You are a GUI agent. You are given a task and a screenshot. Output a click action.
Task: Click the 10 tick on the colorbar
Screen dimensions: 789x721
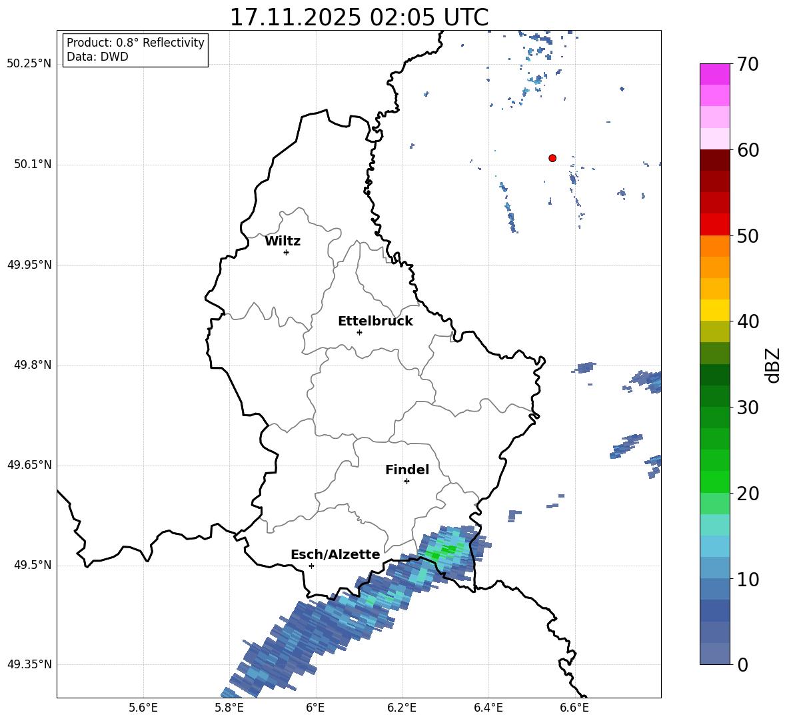tap(748, 579)
